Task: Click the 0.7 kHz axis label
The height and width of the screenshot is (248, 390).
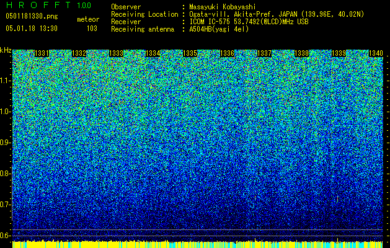Action: click(x=5, y=205)
